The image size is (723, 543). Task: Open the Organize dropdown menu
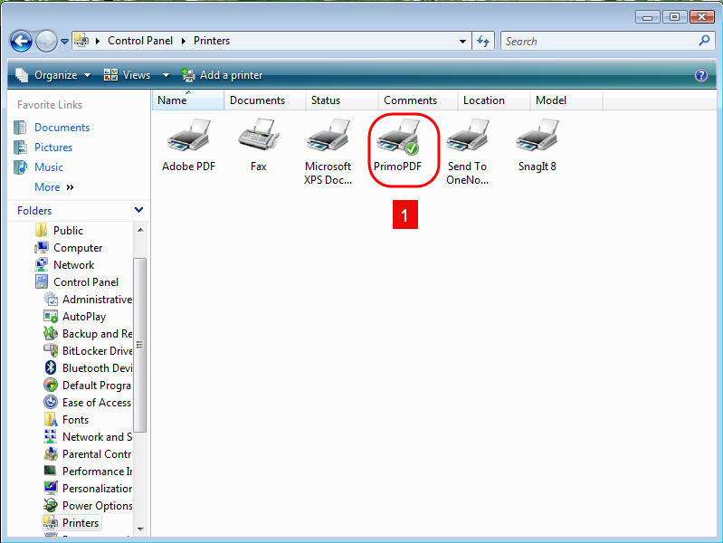point(53,75)
